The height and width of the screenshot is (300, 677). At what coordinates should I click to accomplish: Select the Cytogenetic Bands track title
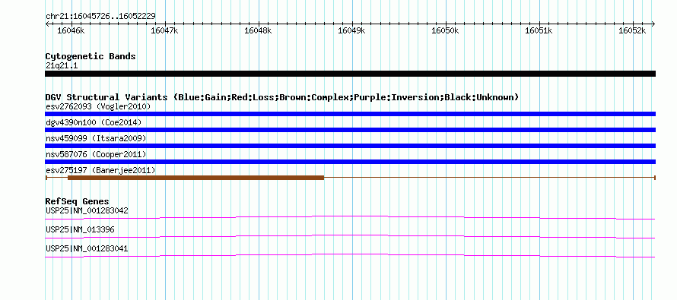click(91, 56)
